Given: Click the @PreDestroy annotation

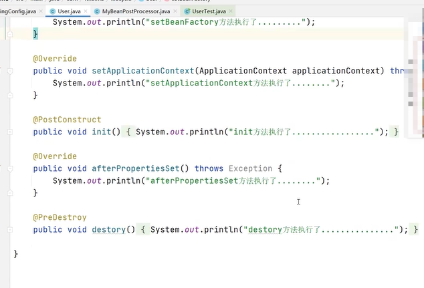Looking at the screenshot, I should pos(60,217).
